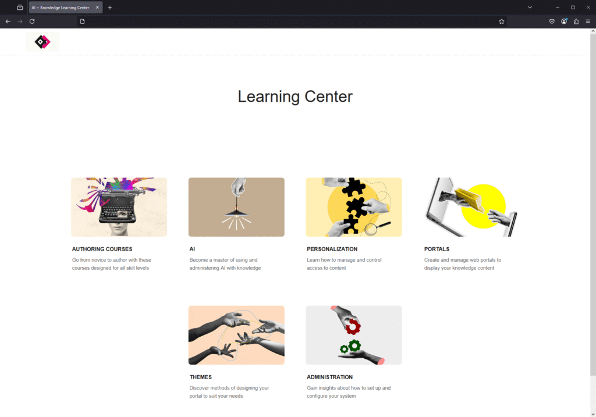Screen dimensions: 596x417
Task: Open the Firefox account profile icon
Action: point(564,22)
